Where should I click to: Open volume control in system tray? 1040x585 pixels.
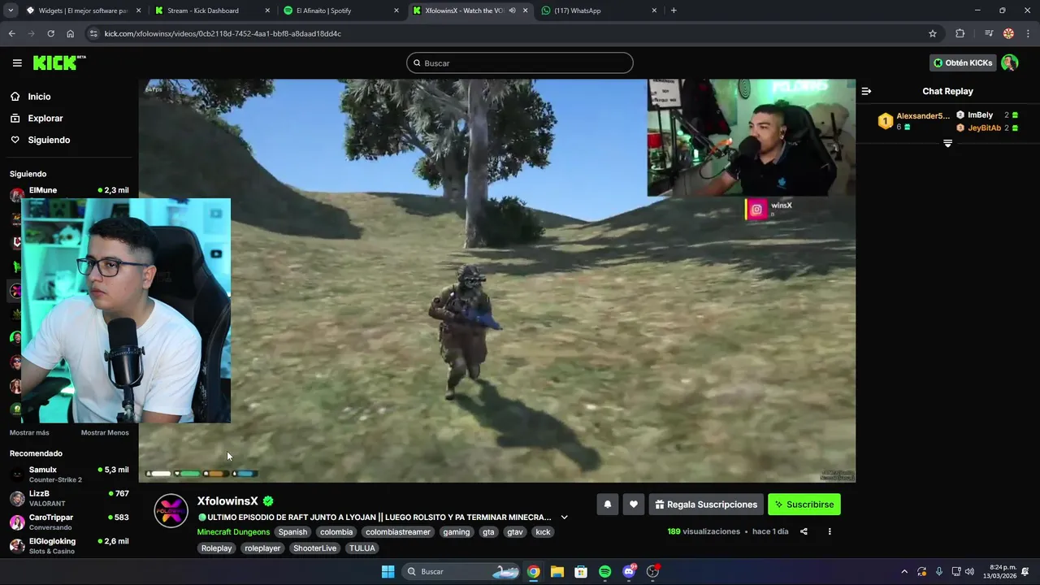point(969,572)
